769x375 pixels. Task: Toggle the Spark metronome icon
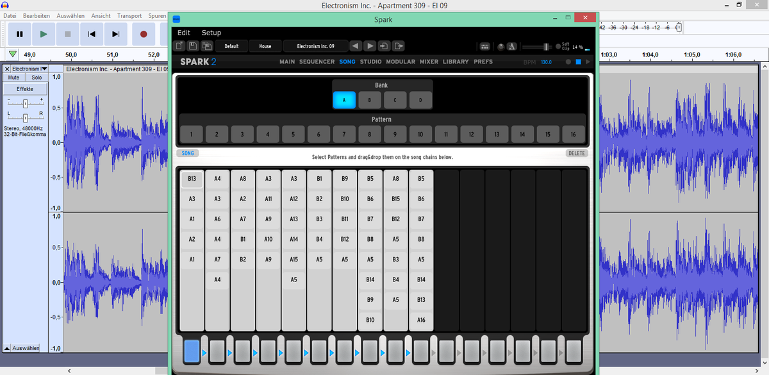click(512, 47)
